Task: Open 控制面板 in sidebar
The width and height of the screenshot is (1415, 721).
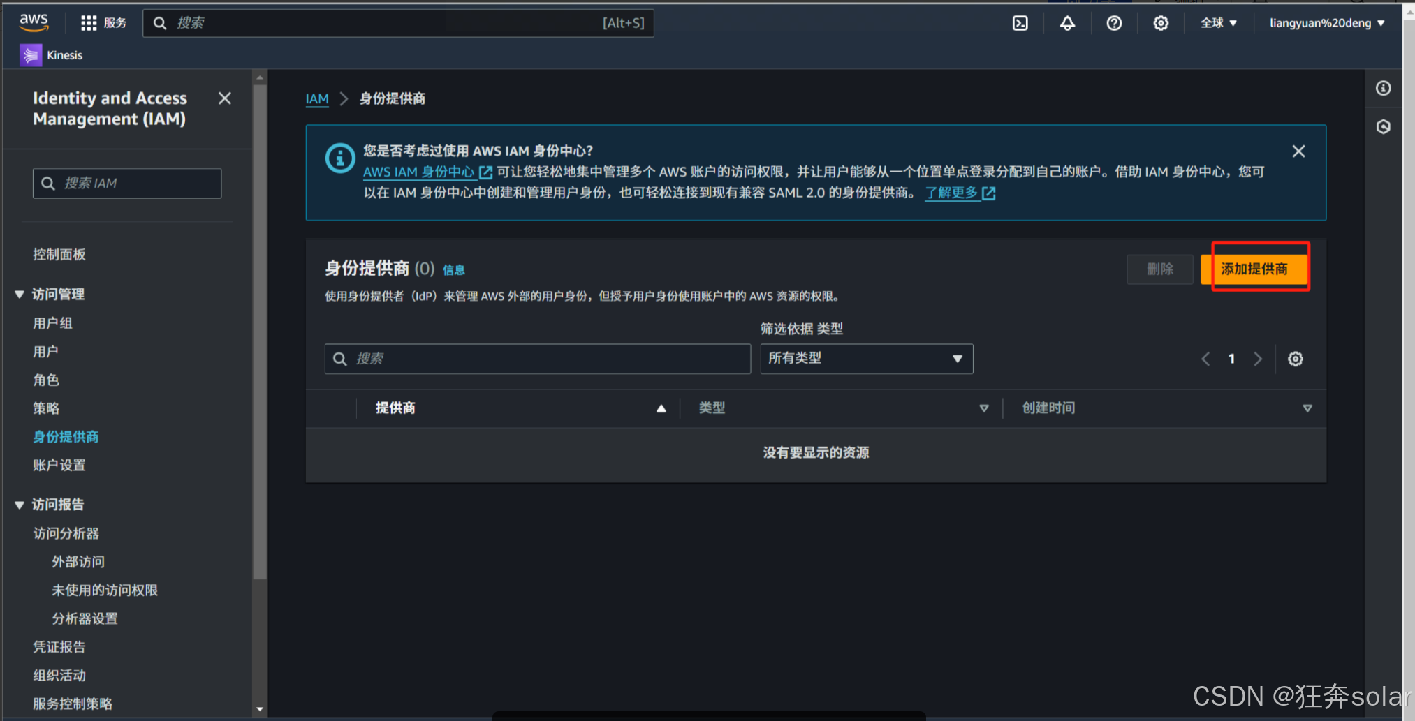Action: (x=59, y=254)
